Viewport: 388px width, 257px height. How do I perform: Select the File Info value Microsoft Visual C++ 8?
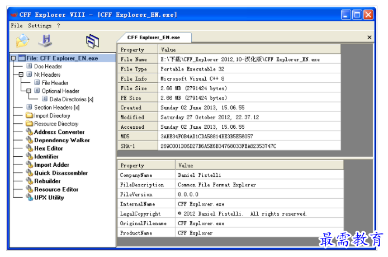click(x=192, y=78)
